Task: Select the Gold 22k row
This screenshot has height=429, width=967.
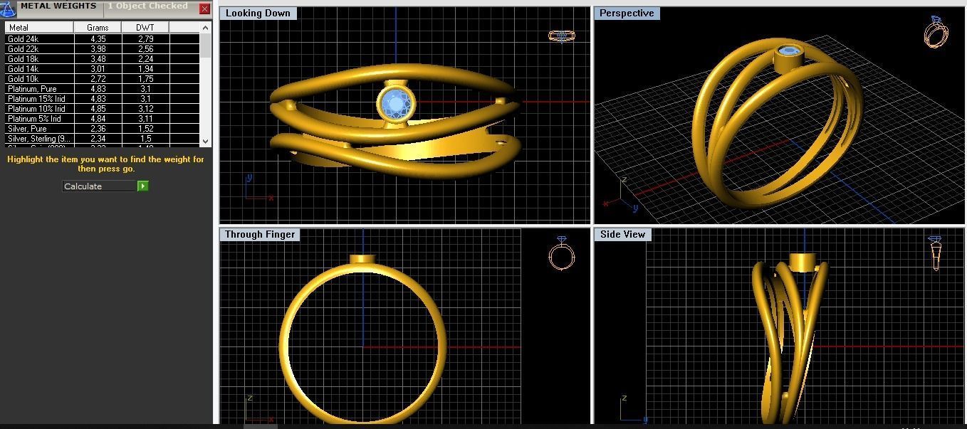Action: (103, 49)
